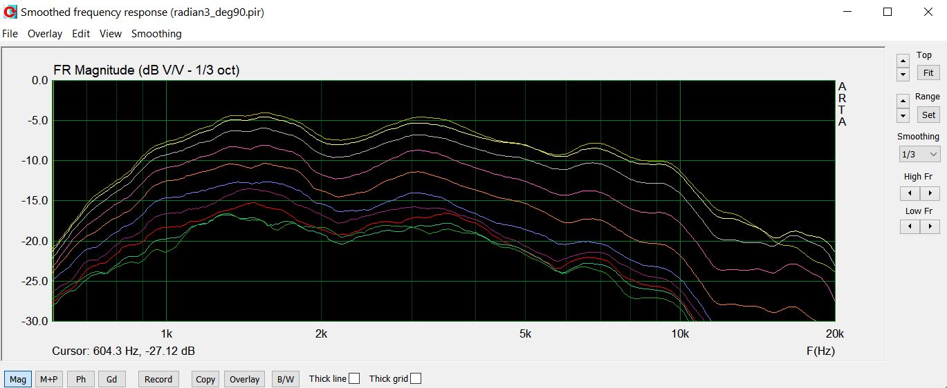Image resolution: width=947 pixels, height=388 pixels.
Task: Click the 2k frequency axis label
Action: [x=321, y=333]
